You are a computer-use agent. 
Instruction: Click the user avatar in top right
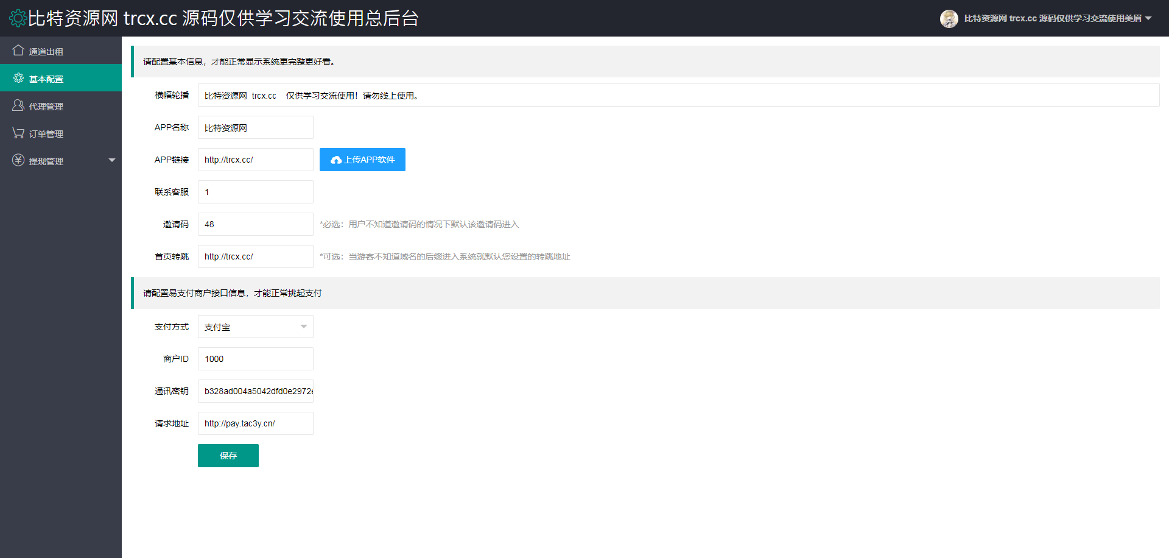click(x=949, y=19)
